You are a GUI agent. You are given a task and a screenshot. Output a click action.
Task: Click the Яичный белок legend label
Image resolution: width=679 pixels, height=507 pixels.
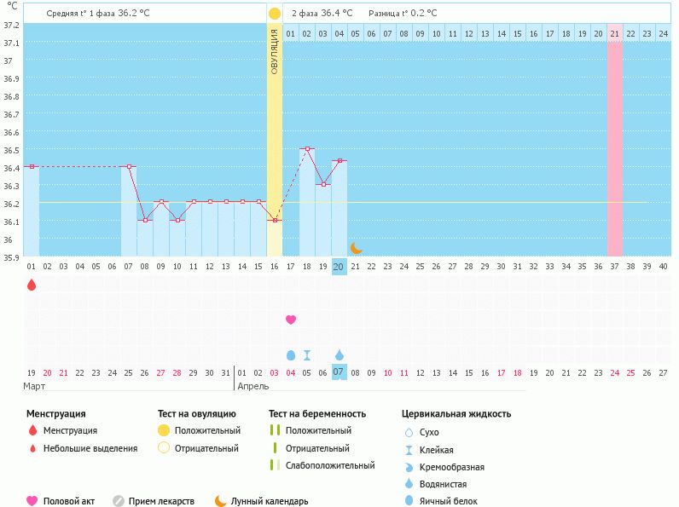pos(448,502)
